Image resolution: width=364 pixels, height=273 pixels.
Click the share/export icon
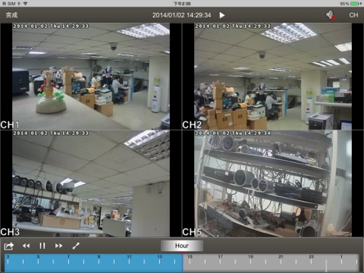(x=9, y=246)
